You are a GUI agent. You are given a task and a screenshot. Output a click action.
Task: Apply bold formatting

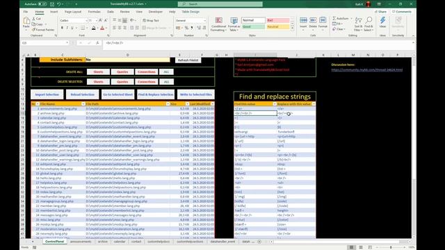62,28
